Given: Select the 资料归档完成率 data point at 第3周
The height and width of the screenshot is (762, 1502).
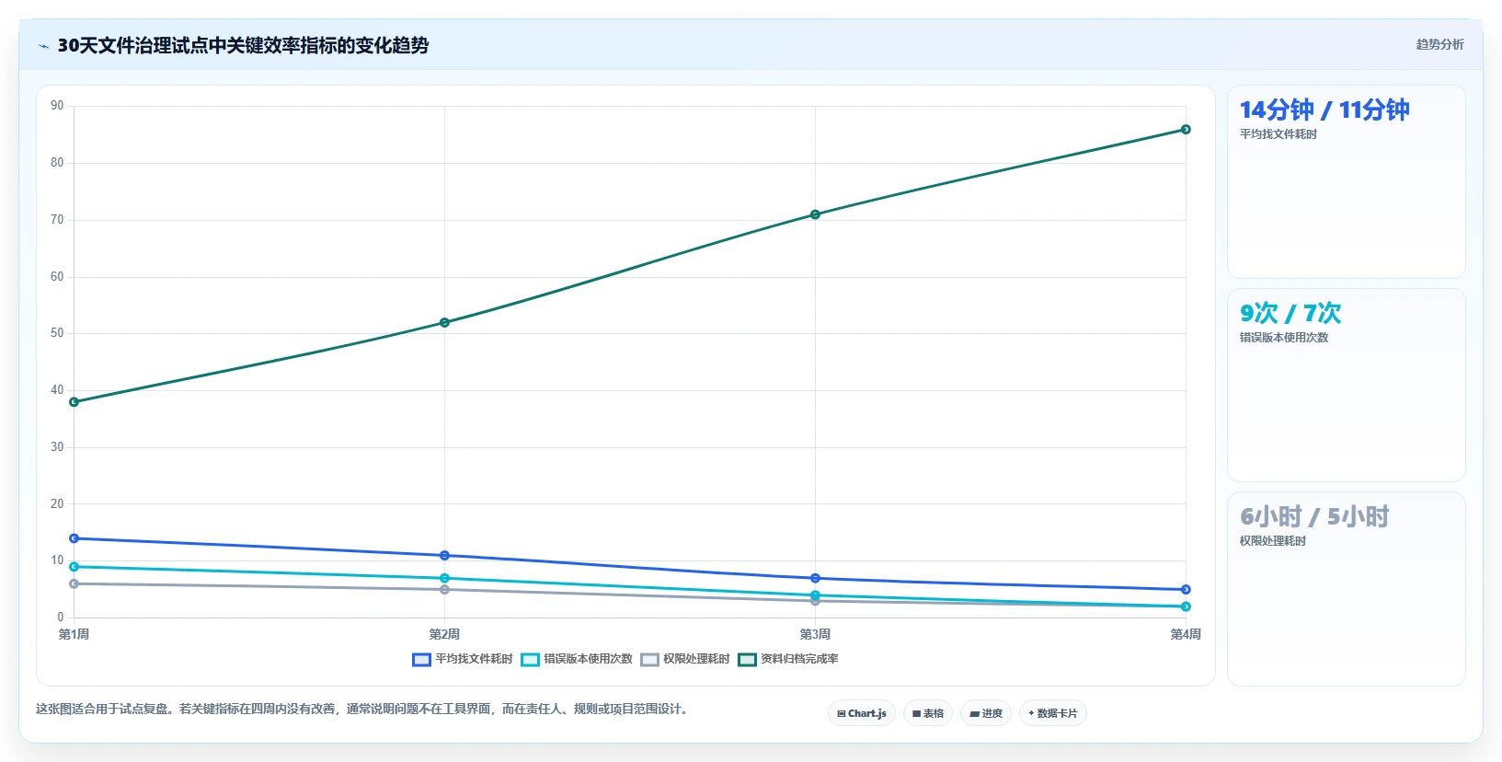Looking at the screenshot, I should pos(815,214).
